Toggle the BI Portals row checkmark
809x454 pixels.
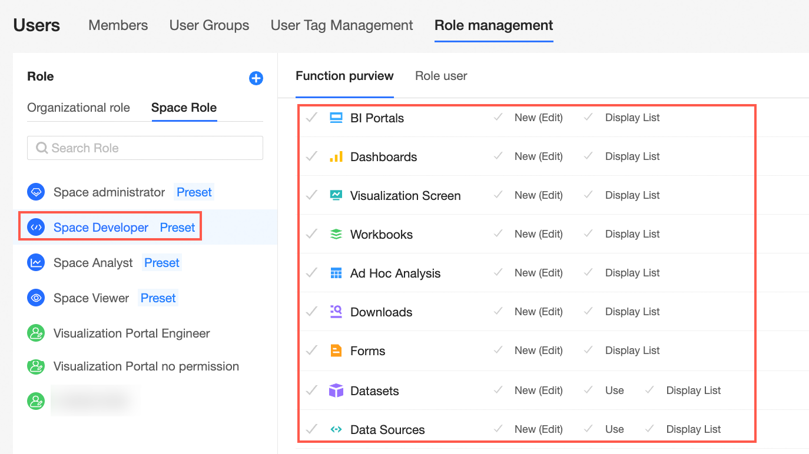[311, 118]
